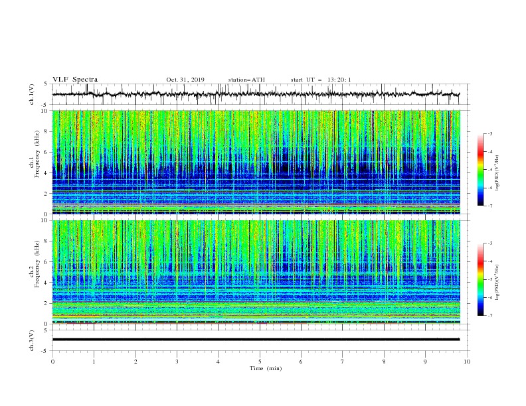
Task: Click the "ch.2 Frequency (kHz)" axis label
Action: click(x=35, y=264)
